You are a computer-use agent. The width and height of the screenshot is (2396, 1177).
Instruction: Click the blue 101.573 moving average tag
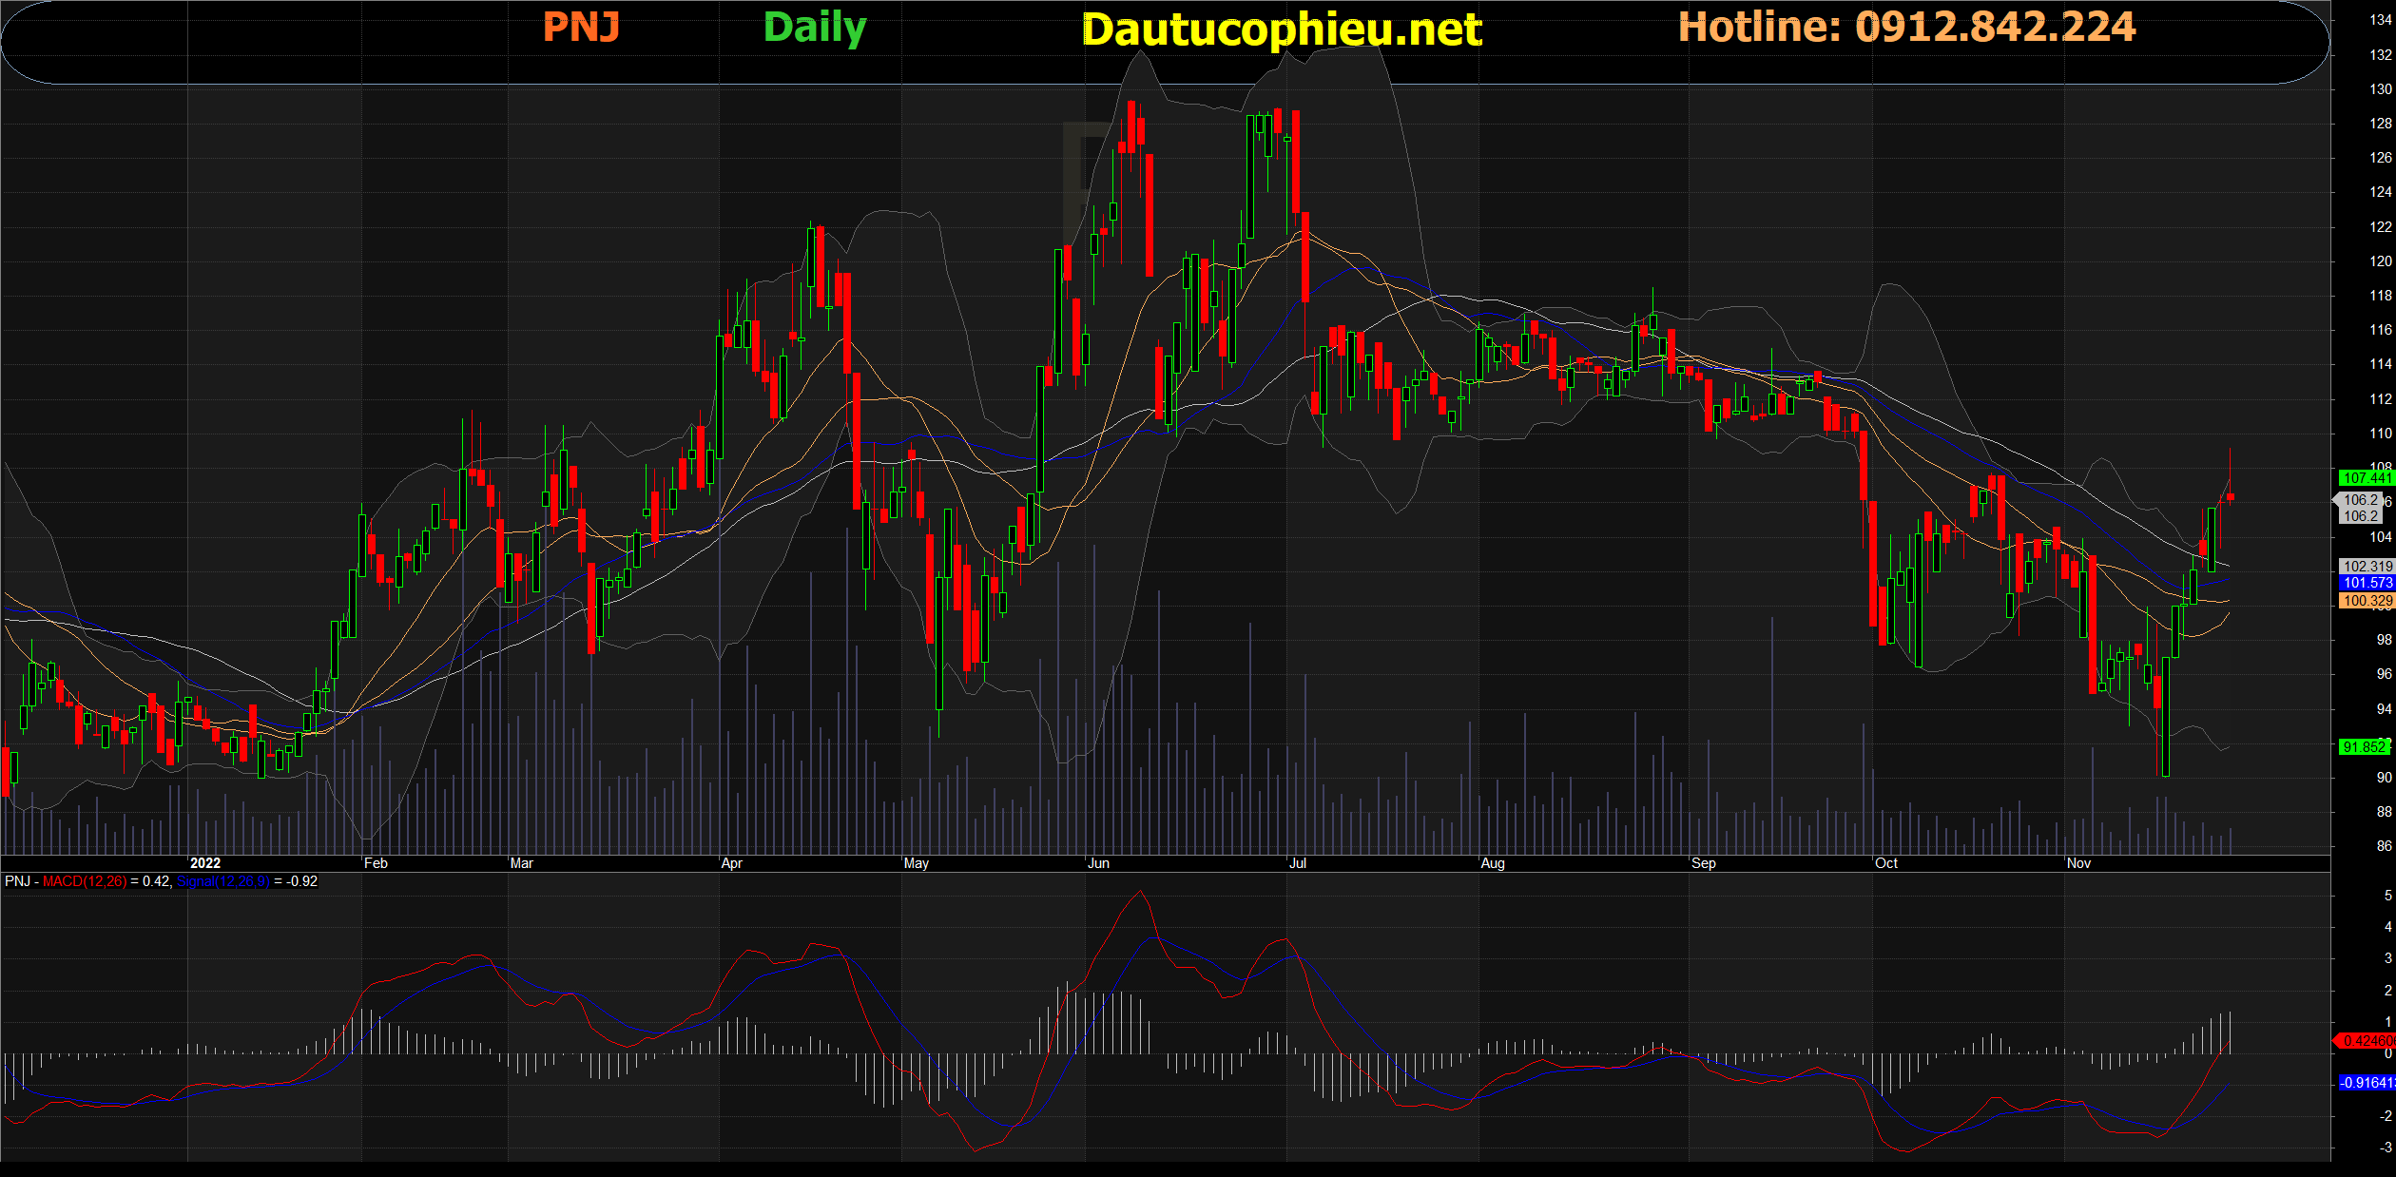pyautogui.click(x=2367, y=583)
